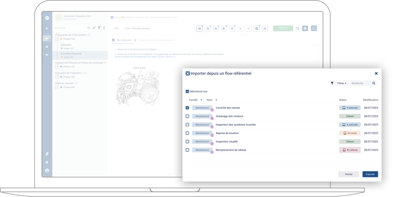Check the Remplacement de robinet checkbox
This screenshot has height=197, width=393.
187,150
